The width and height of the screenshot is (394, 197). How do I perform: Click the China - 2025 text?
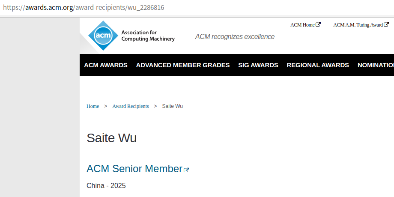[106, 186]
